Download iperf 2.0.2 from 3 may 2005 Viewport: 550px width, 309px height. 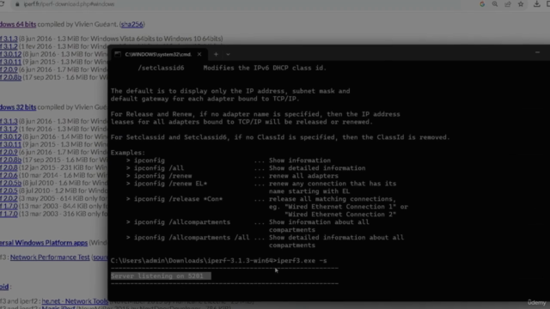click(9, 198)
